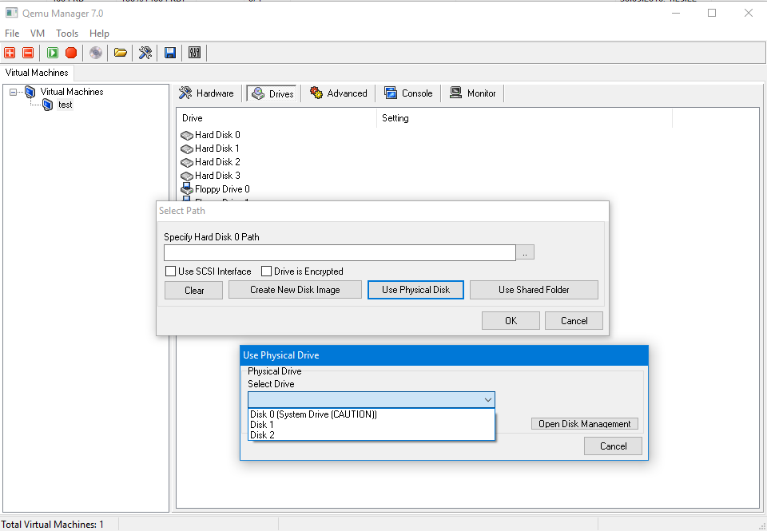Image resolution: width=767 pixels, height=531 pixels.
Task: Start the VM with green play icon
Action: coord(53,53)
